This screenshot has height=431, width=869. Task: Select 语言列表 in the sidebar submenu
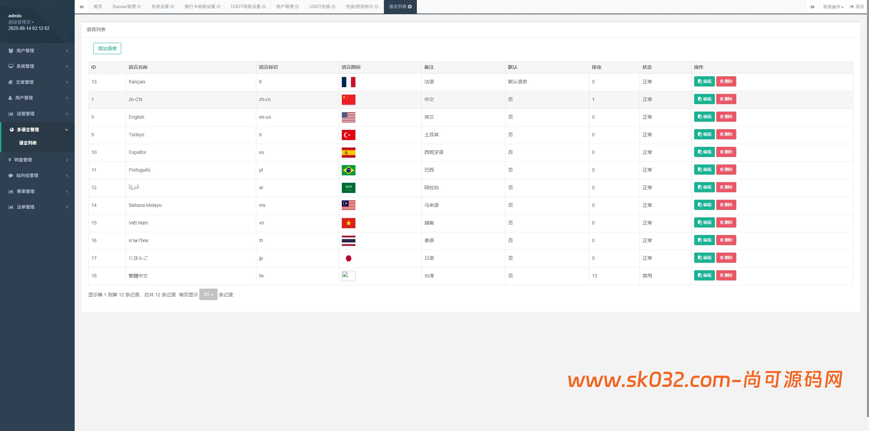28,143
